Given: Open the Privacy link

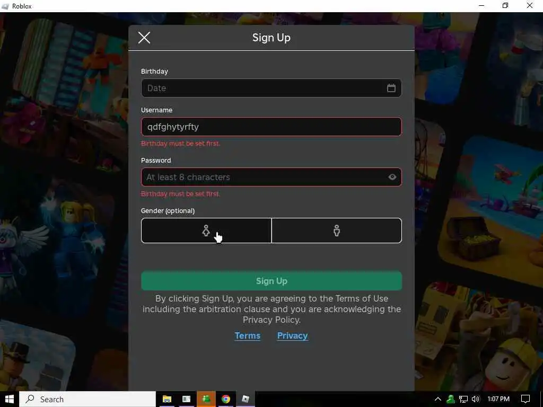Looking at the screenshot, I should (292, 335).
